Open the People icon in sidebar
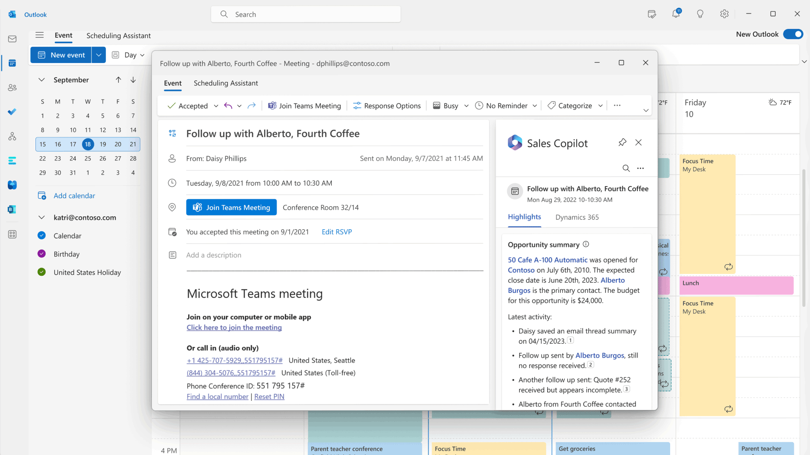The width and height of the screenshot is (810, 455). 12,87
